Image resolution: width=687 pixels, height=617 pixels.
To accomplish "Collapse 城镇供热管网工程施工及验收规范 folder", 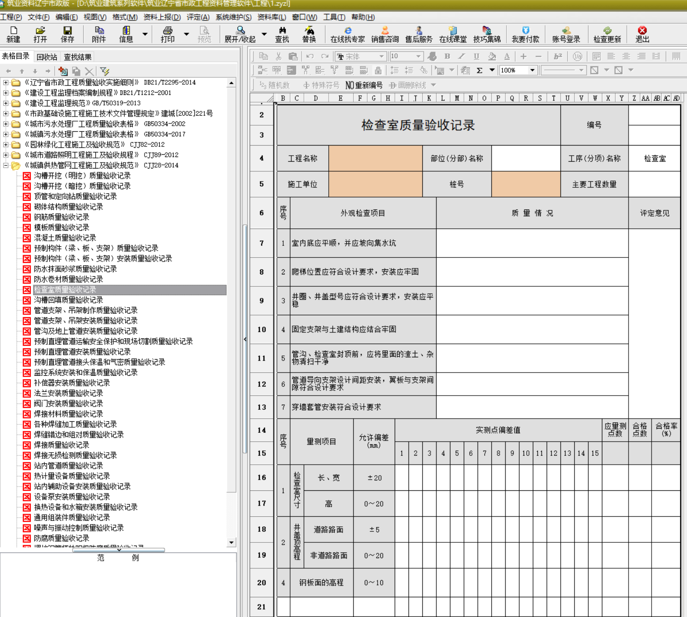I will (6, 165).
